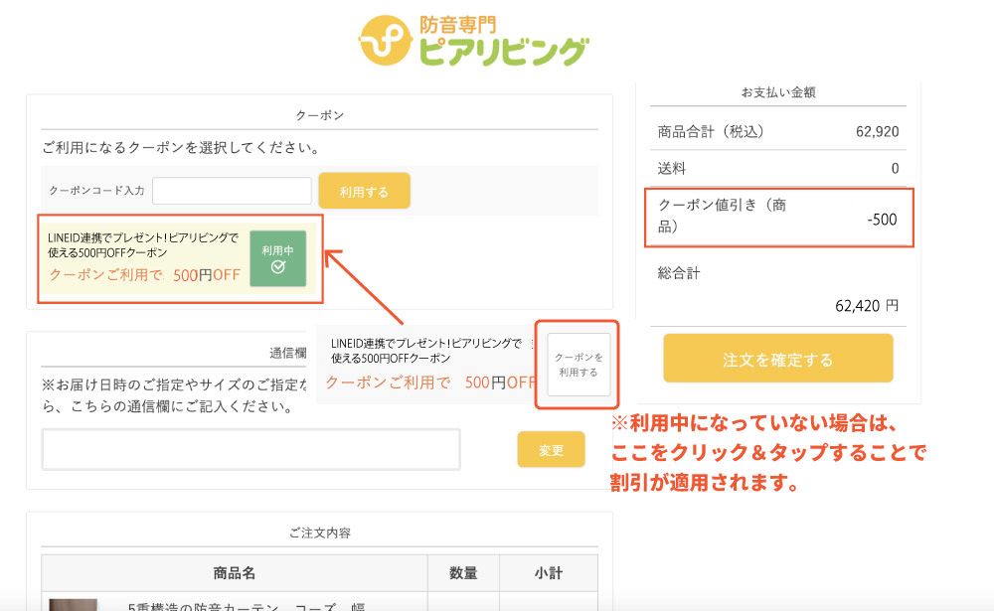Viewport: 994px width, 611px height.
Task: Click the 変更 button below the message field
Action: 551,449
